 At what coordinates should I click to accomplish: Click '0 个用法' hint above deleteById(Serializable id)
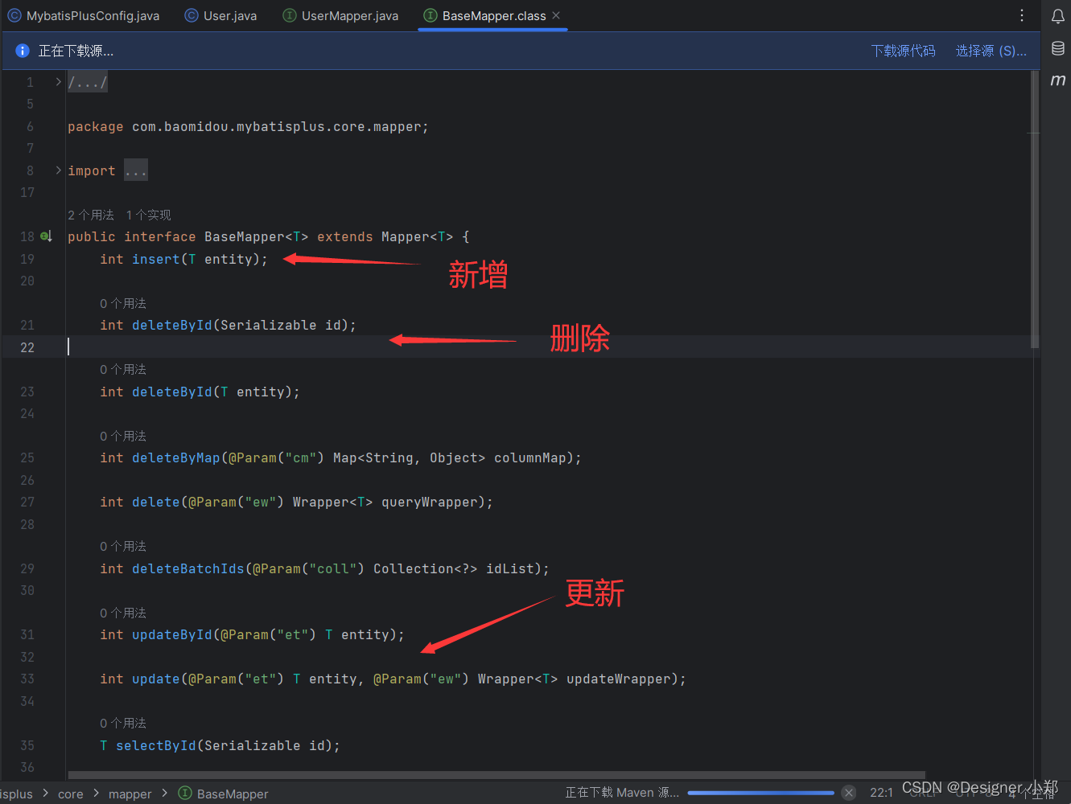coord(123,303)
